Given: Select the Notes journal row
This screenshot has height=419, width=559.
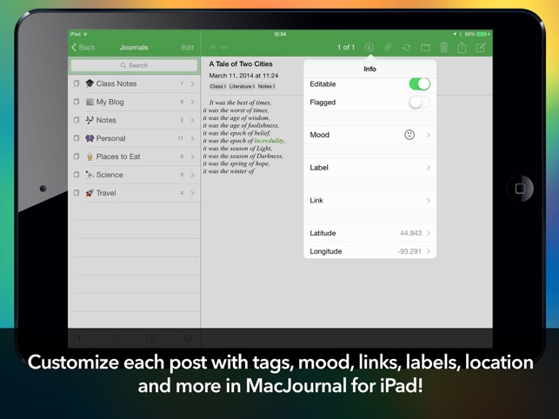Looking at the screenshot, I should coord(134,120).
